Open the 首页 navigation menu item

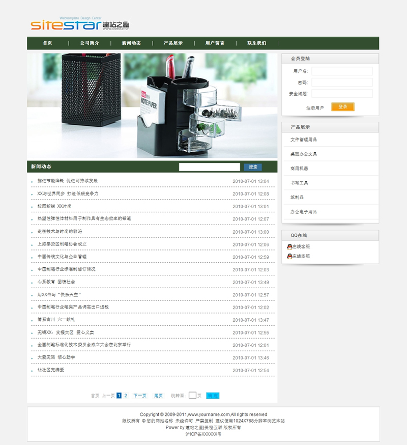pos(47,43)
